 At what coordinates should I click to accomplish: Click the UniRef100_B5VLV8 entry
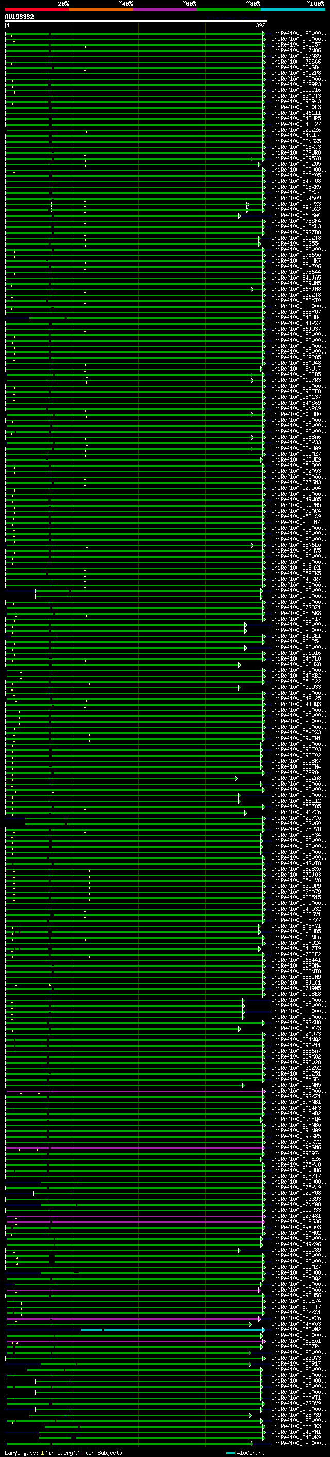pyautogui.click(x=296, y=880)
